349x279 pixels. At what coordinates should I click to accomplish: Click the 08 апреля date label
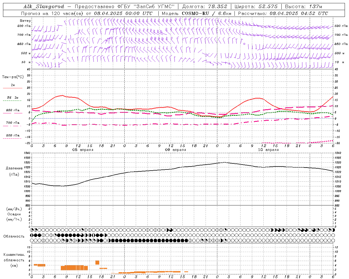83,150
